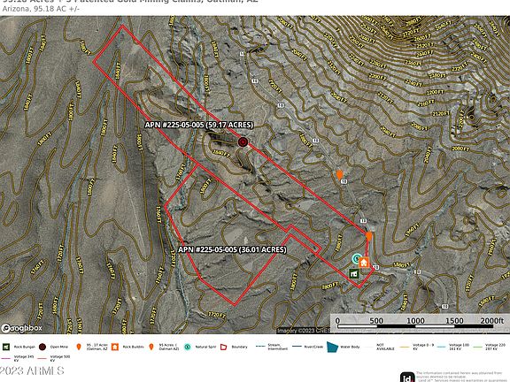The height and width of the screenshot is (382, 510).
Task: Click the 'Natural Sprir' legend text
Action: click(205, 347)
